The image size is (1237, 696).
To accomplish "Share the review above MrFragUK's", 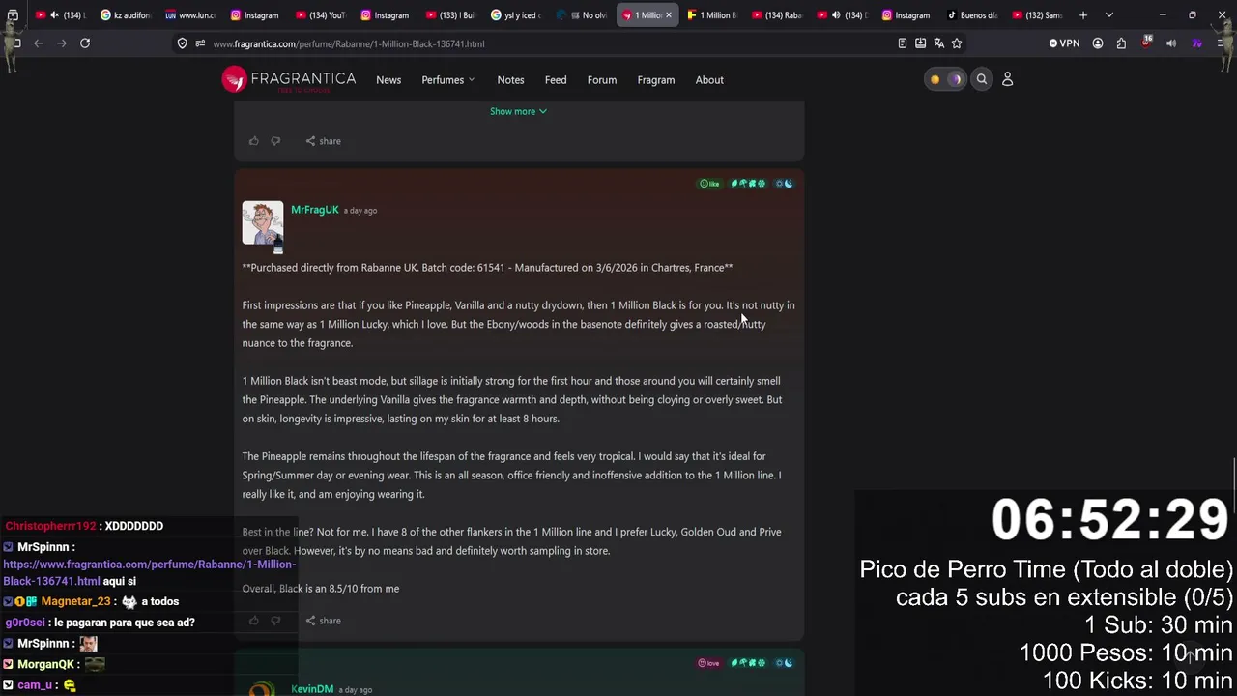I will tap(324, 141).
